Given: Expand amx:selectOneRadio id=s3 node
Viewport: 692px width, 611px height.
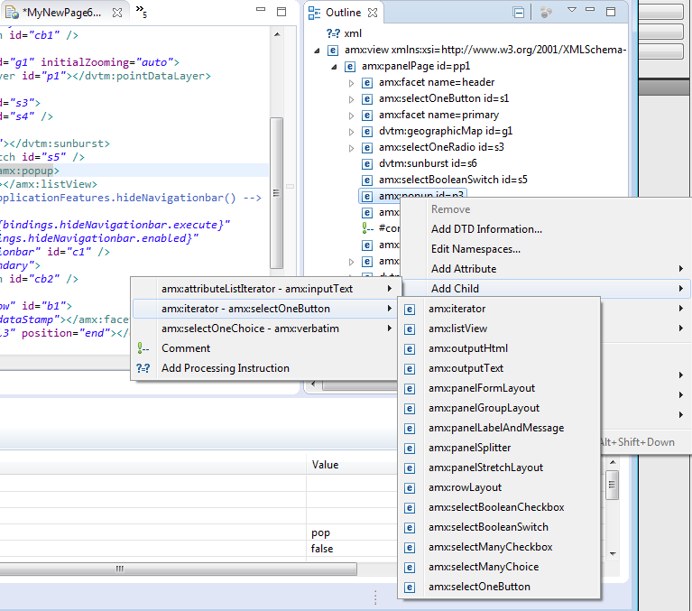Looking at the screenshot, I should click(x=351, y=148).
